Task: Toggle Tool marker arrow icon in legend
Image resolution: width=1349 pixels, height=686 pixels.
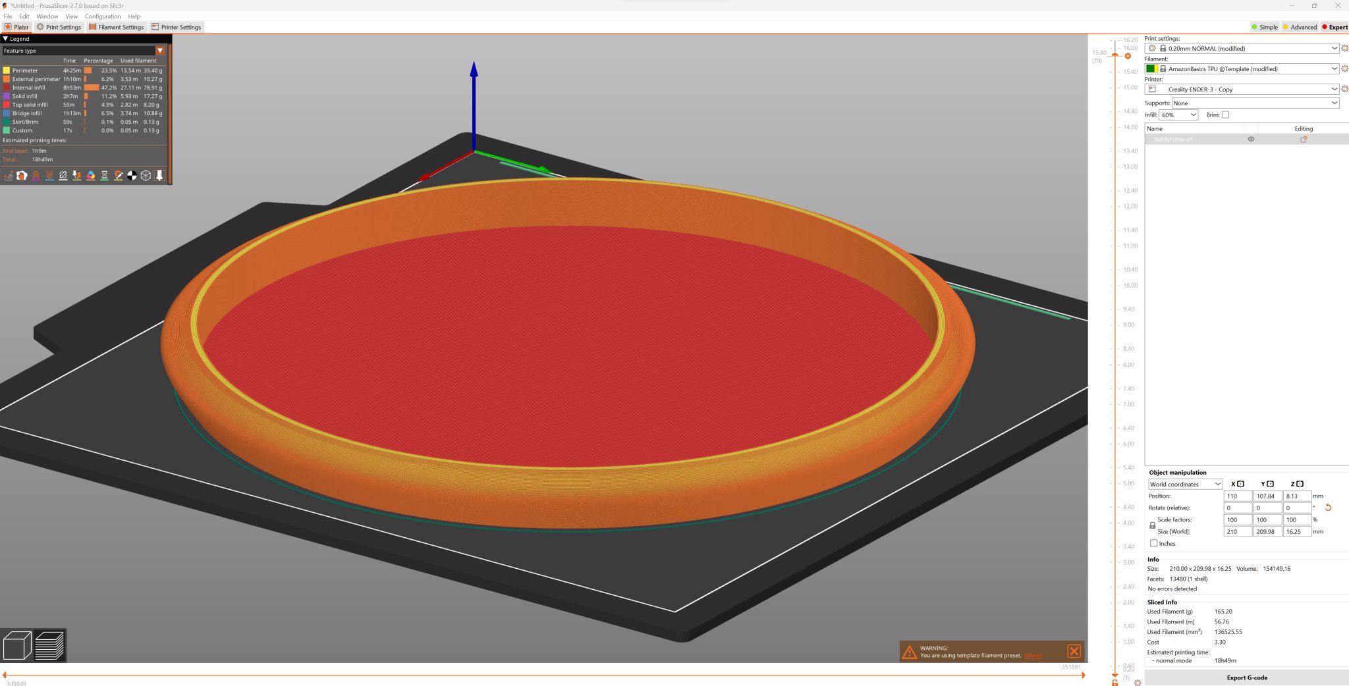Action: click(x=159, y=175)
